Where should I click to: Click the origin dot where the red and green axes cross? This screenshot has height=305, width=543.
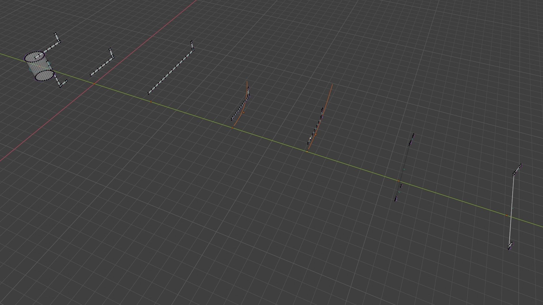pos(94,84)
